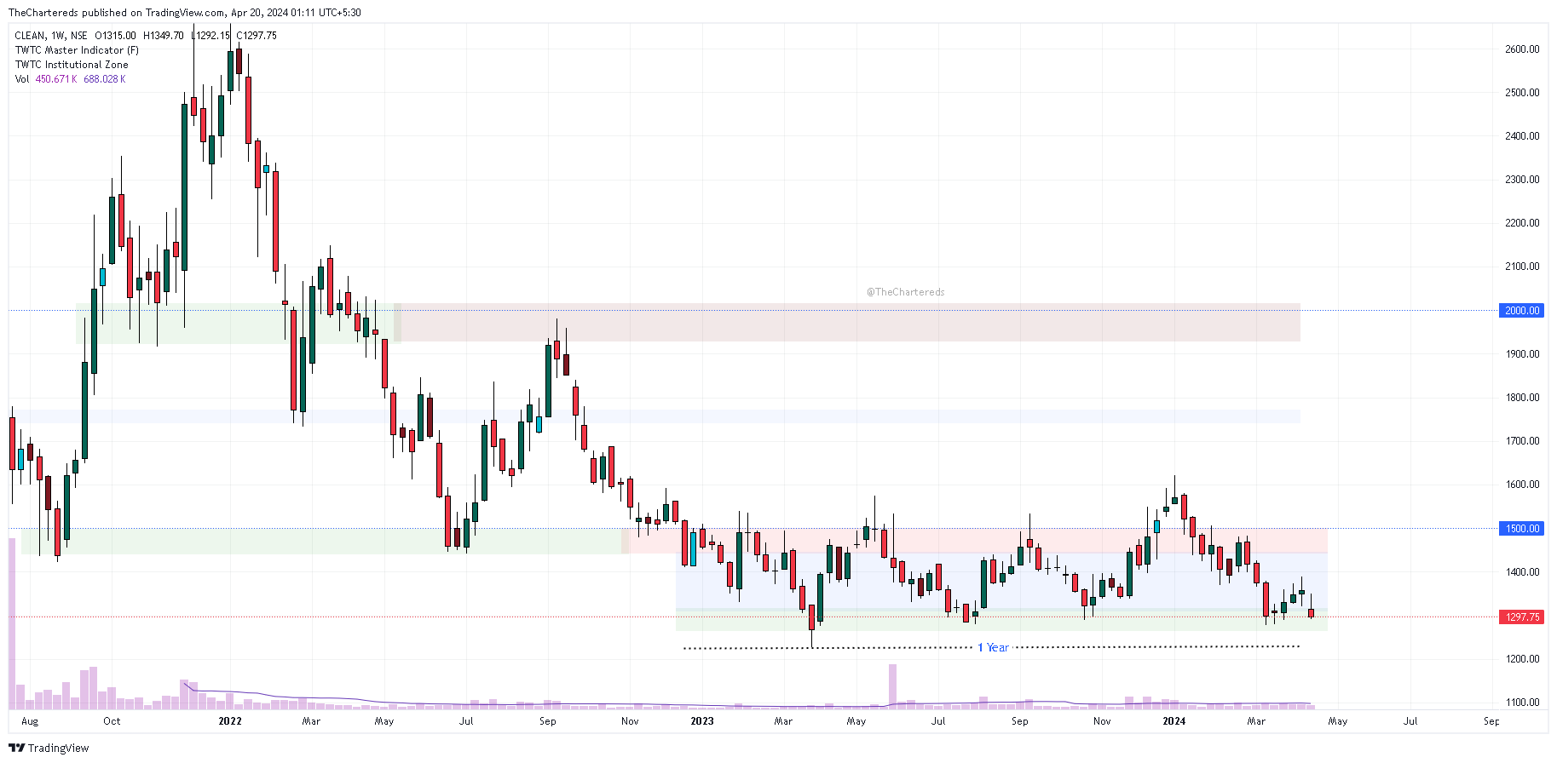Screen dimensions: 1557x763
Task: Click the Sep label at far right of time axis
Action: coord(1491,721)
